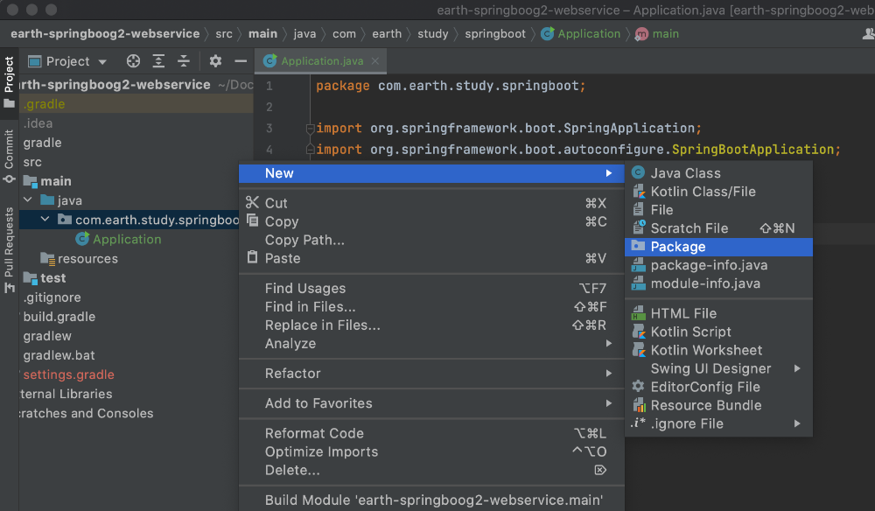Select settings.gradle file in project tree
This screenshot has height=511, width=875.
click(68, 374)
